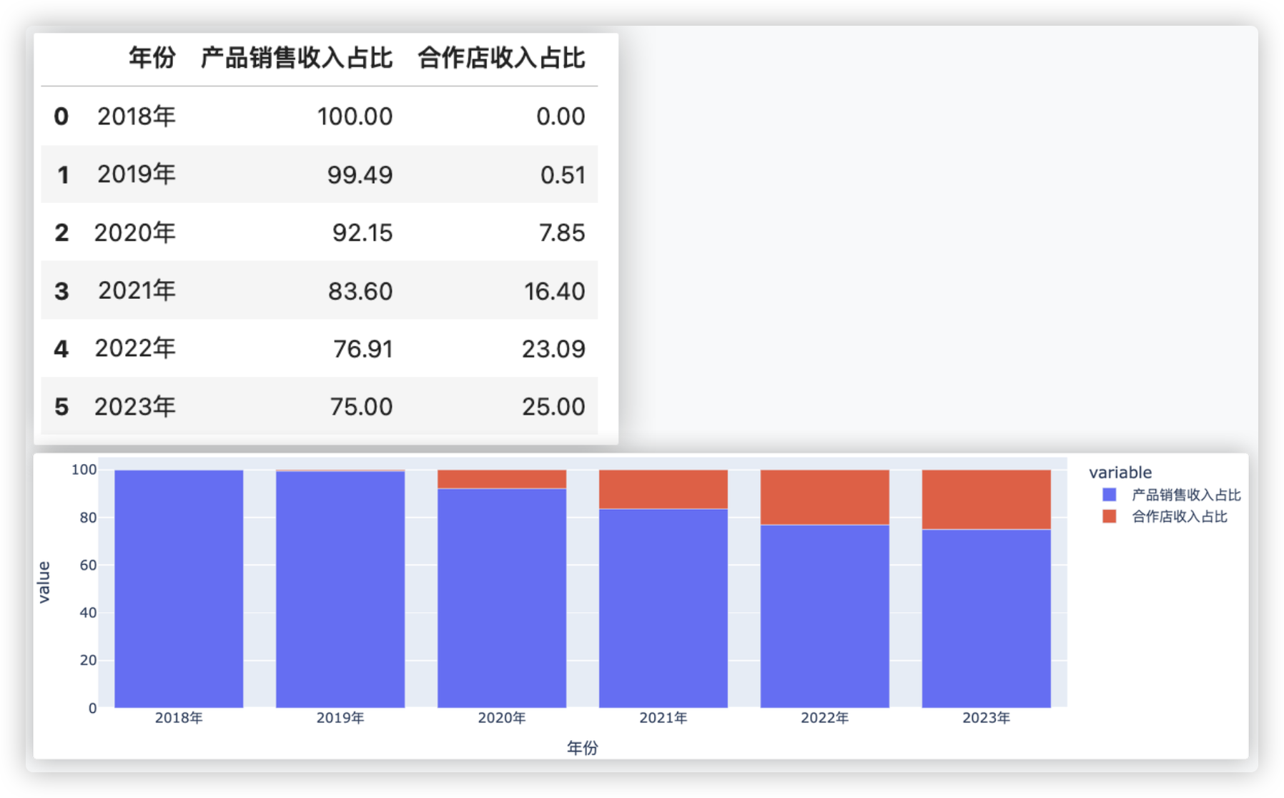Select table row index 4
This screenshot has width=1284, height=798.
click(61, 349)
